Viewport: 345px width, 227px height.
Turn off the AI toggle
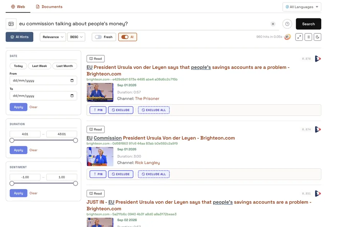click(x=125, y=37)
